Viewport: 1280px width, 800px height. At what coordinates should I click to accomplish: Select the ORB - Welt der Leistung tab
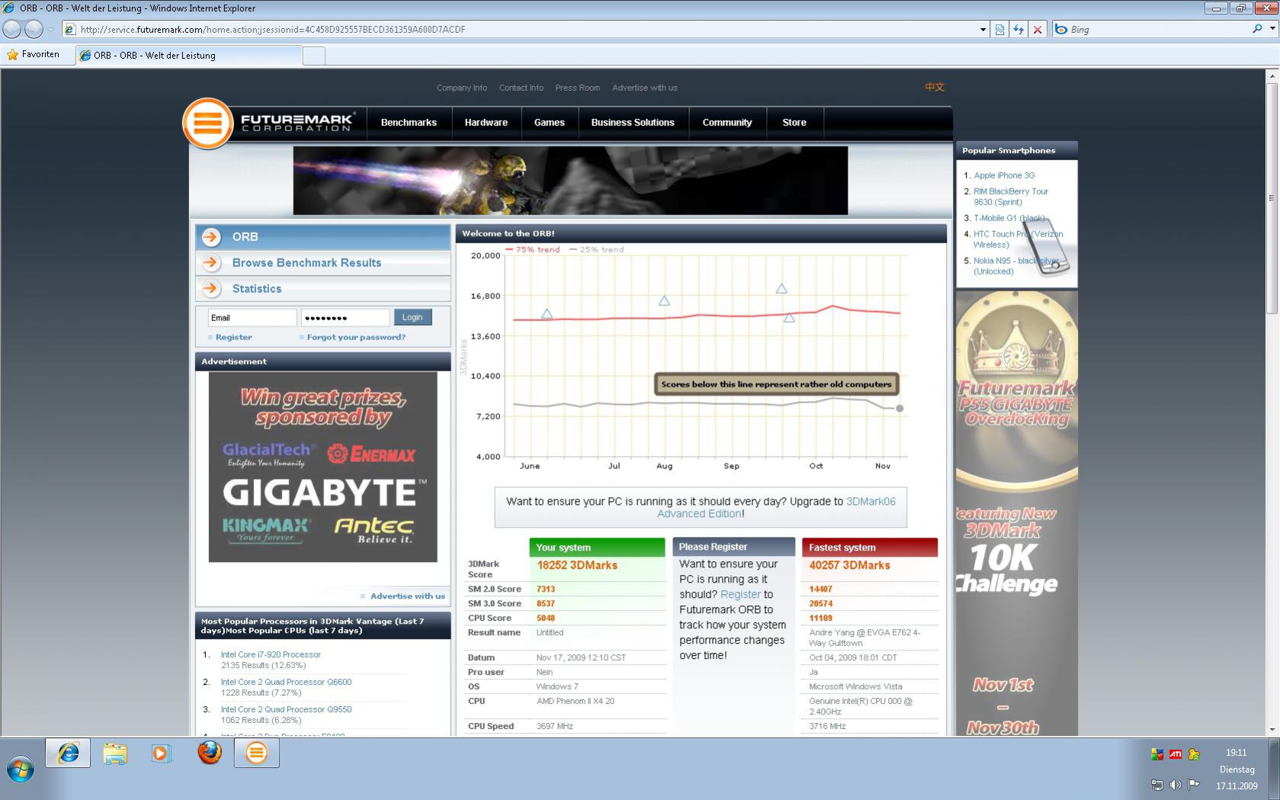(x=188, y=55)
